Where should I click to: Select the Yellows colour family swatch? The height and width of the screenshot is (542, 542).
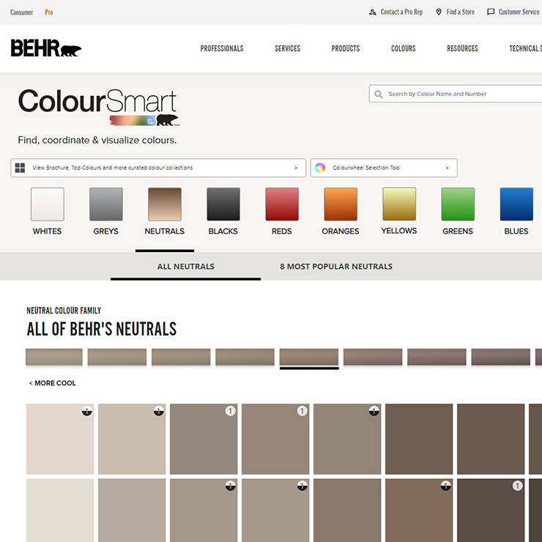click(x=399, y=204)
